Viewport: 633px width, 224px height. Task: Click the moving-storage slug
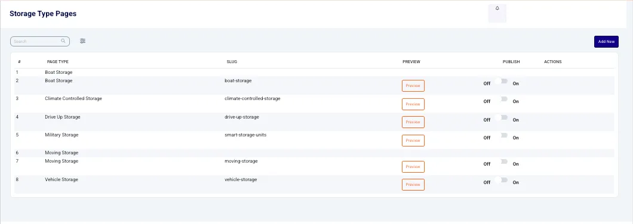241,161
